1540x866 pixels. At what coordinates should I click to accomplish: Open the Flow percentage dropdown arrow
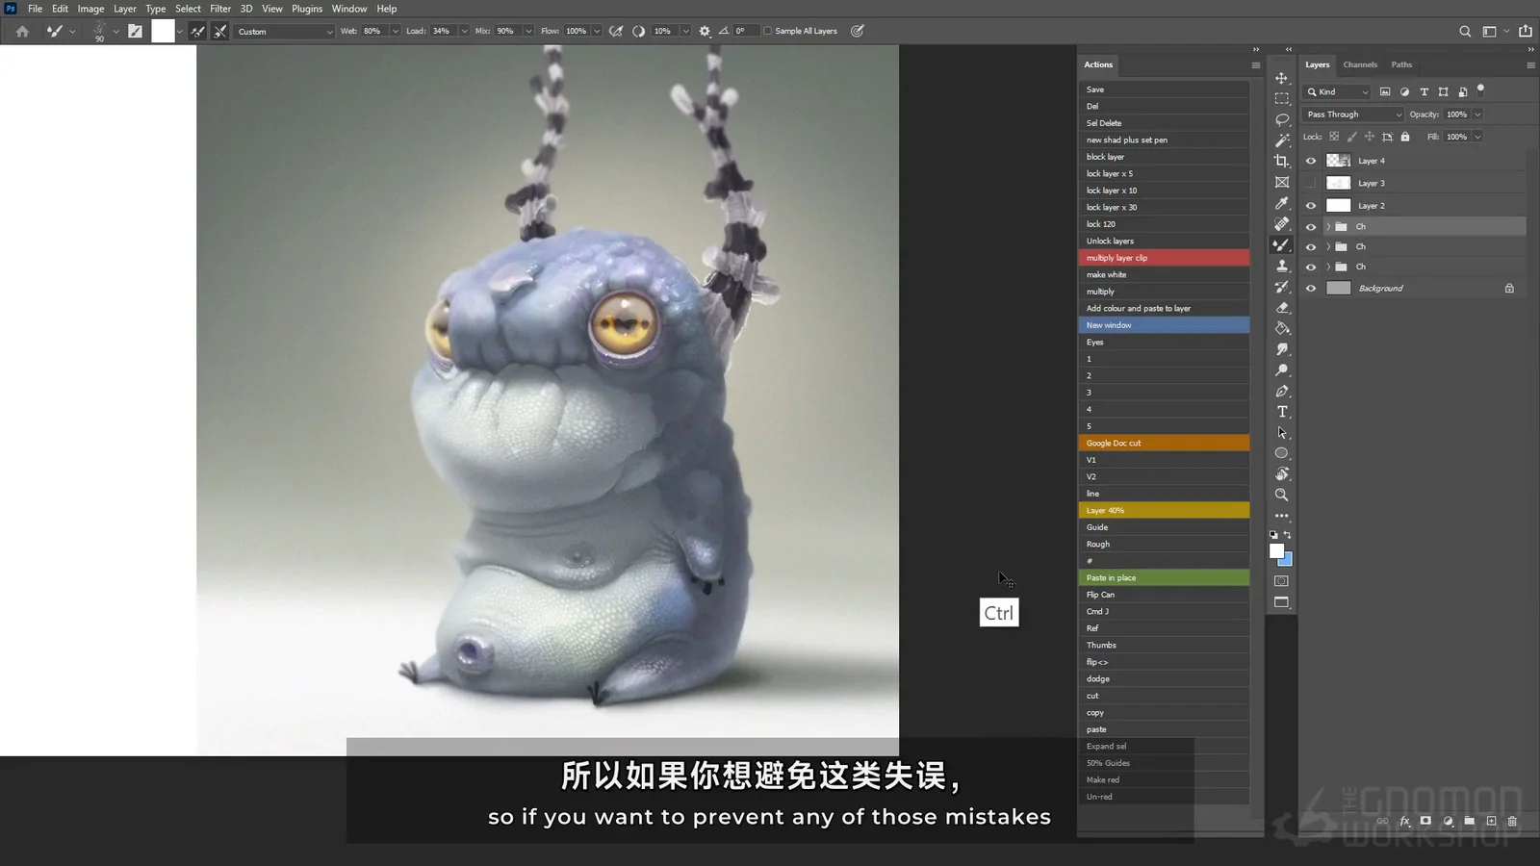click(x=597, y=31)
